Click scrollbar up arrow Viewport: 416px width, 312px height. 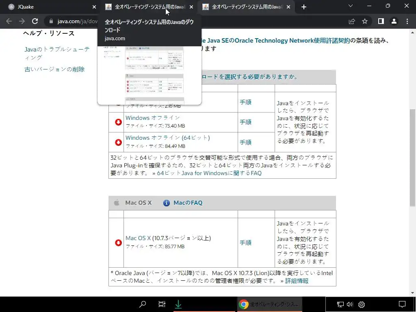click(x=412, y=32)
